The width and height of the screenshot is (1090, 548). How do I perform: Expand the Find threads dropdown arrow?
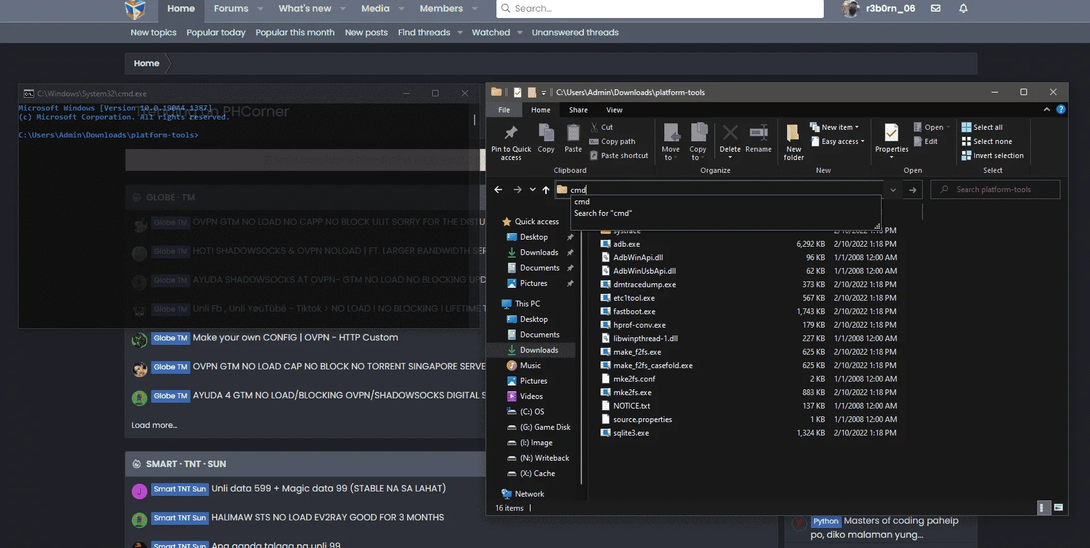tap(460, 32)
